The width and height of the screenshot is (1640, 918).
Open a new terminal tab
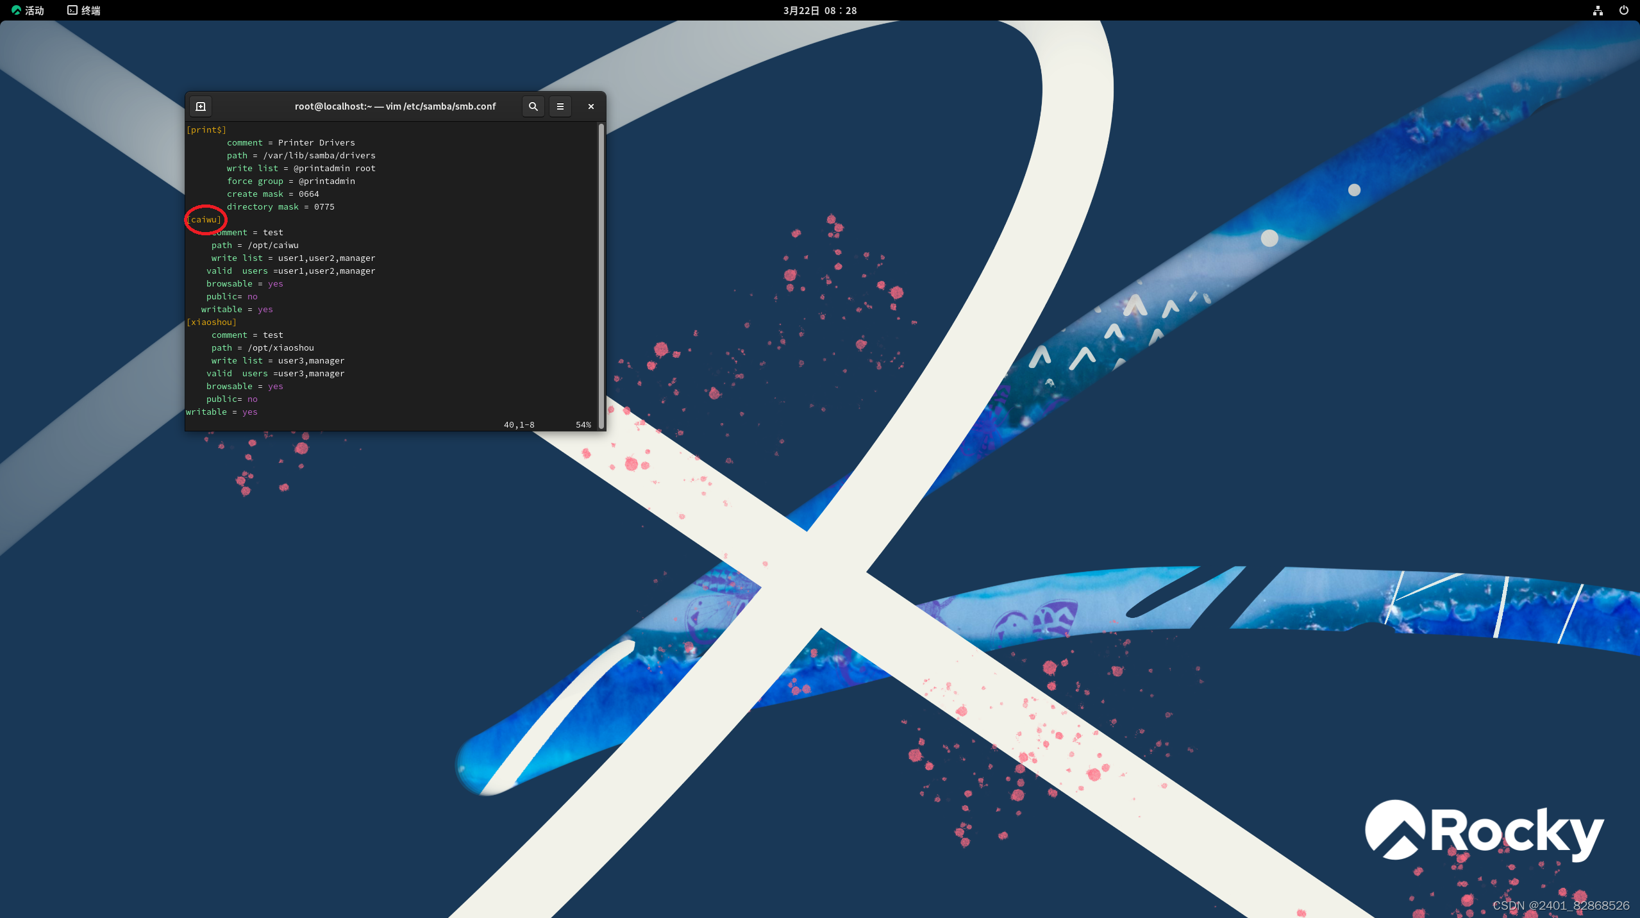coord(201,106)
